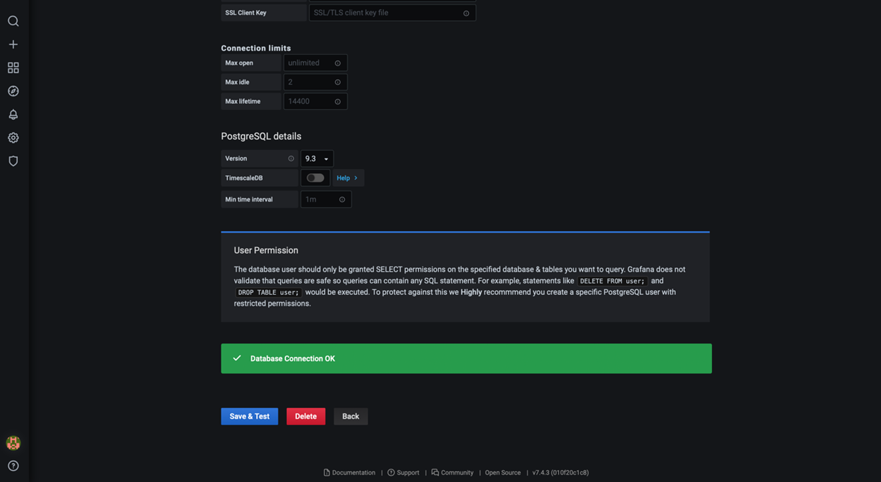Click the v7.4.3 version footer link
881x482 pixels.
pyautogui.click(x=560, y=473)
